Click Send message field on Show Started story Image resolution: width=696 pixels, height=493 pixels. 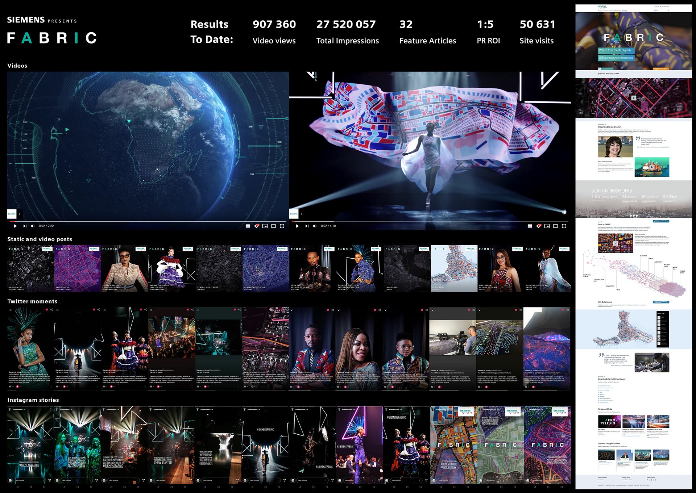point(171,480)
